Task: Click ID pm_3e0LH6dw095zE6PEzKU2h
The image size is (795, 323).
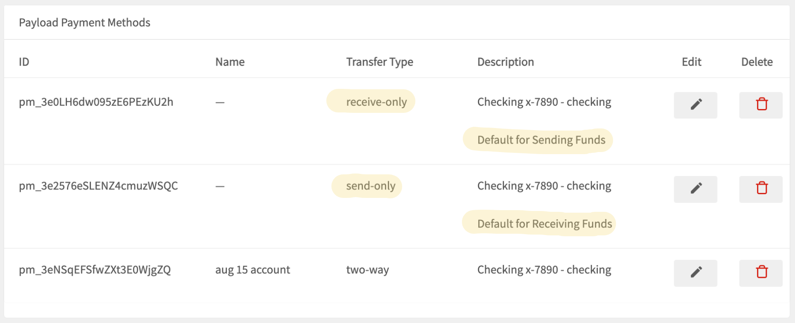Action: (x=96, y=102)
